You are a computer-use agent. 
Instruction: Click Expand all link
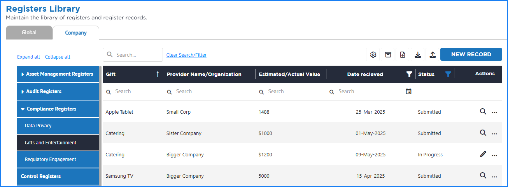coord(28,57)
